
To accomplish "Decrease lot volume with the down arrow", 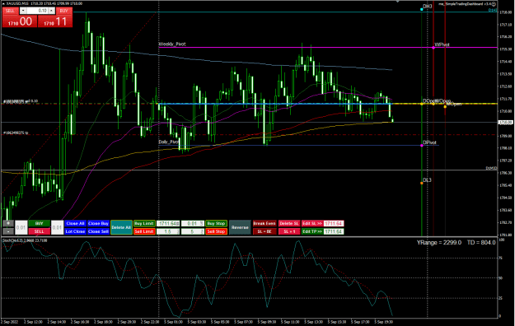I will (x=23, y=11).
